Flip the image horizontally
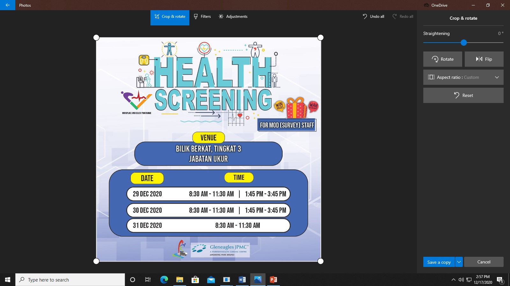The width and height of the screenshot is (510, 286). pyautogui.click(x=484, y=59)
